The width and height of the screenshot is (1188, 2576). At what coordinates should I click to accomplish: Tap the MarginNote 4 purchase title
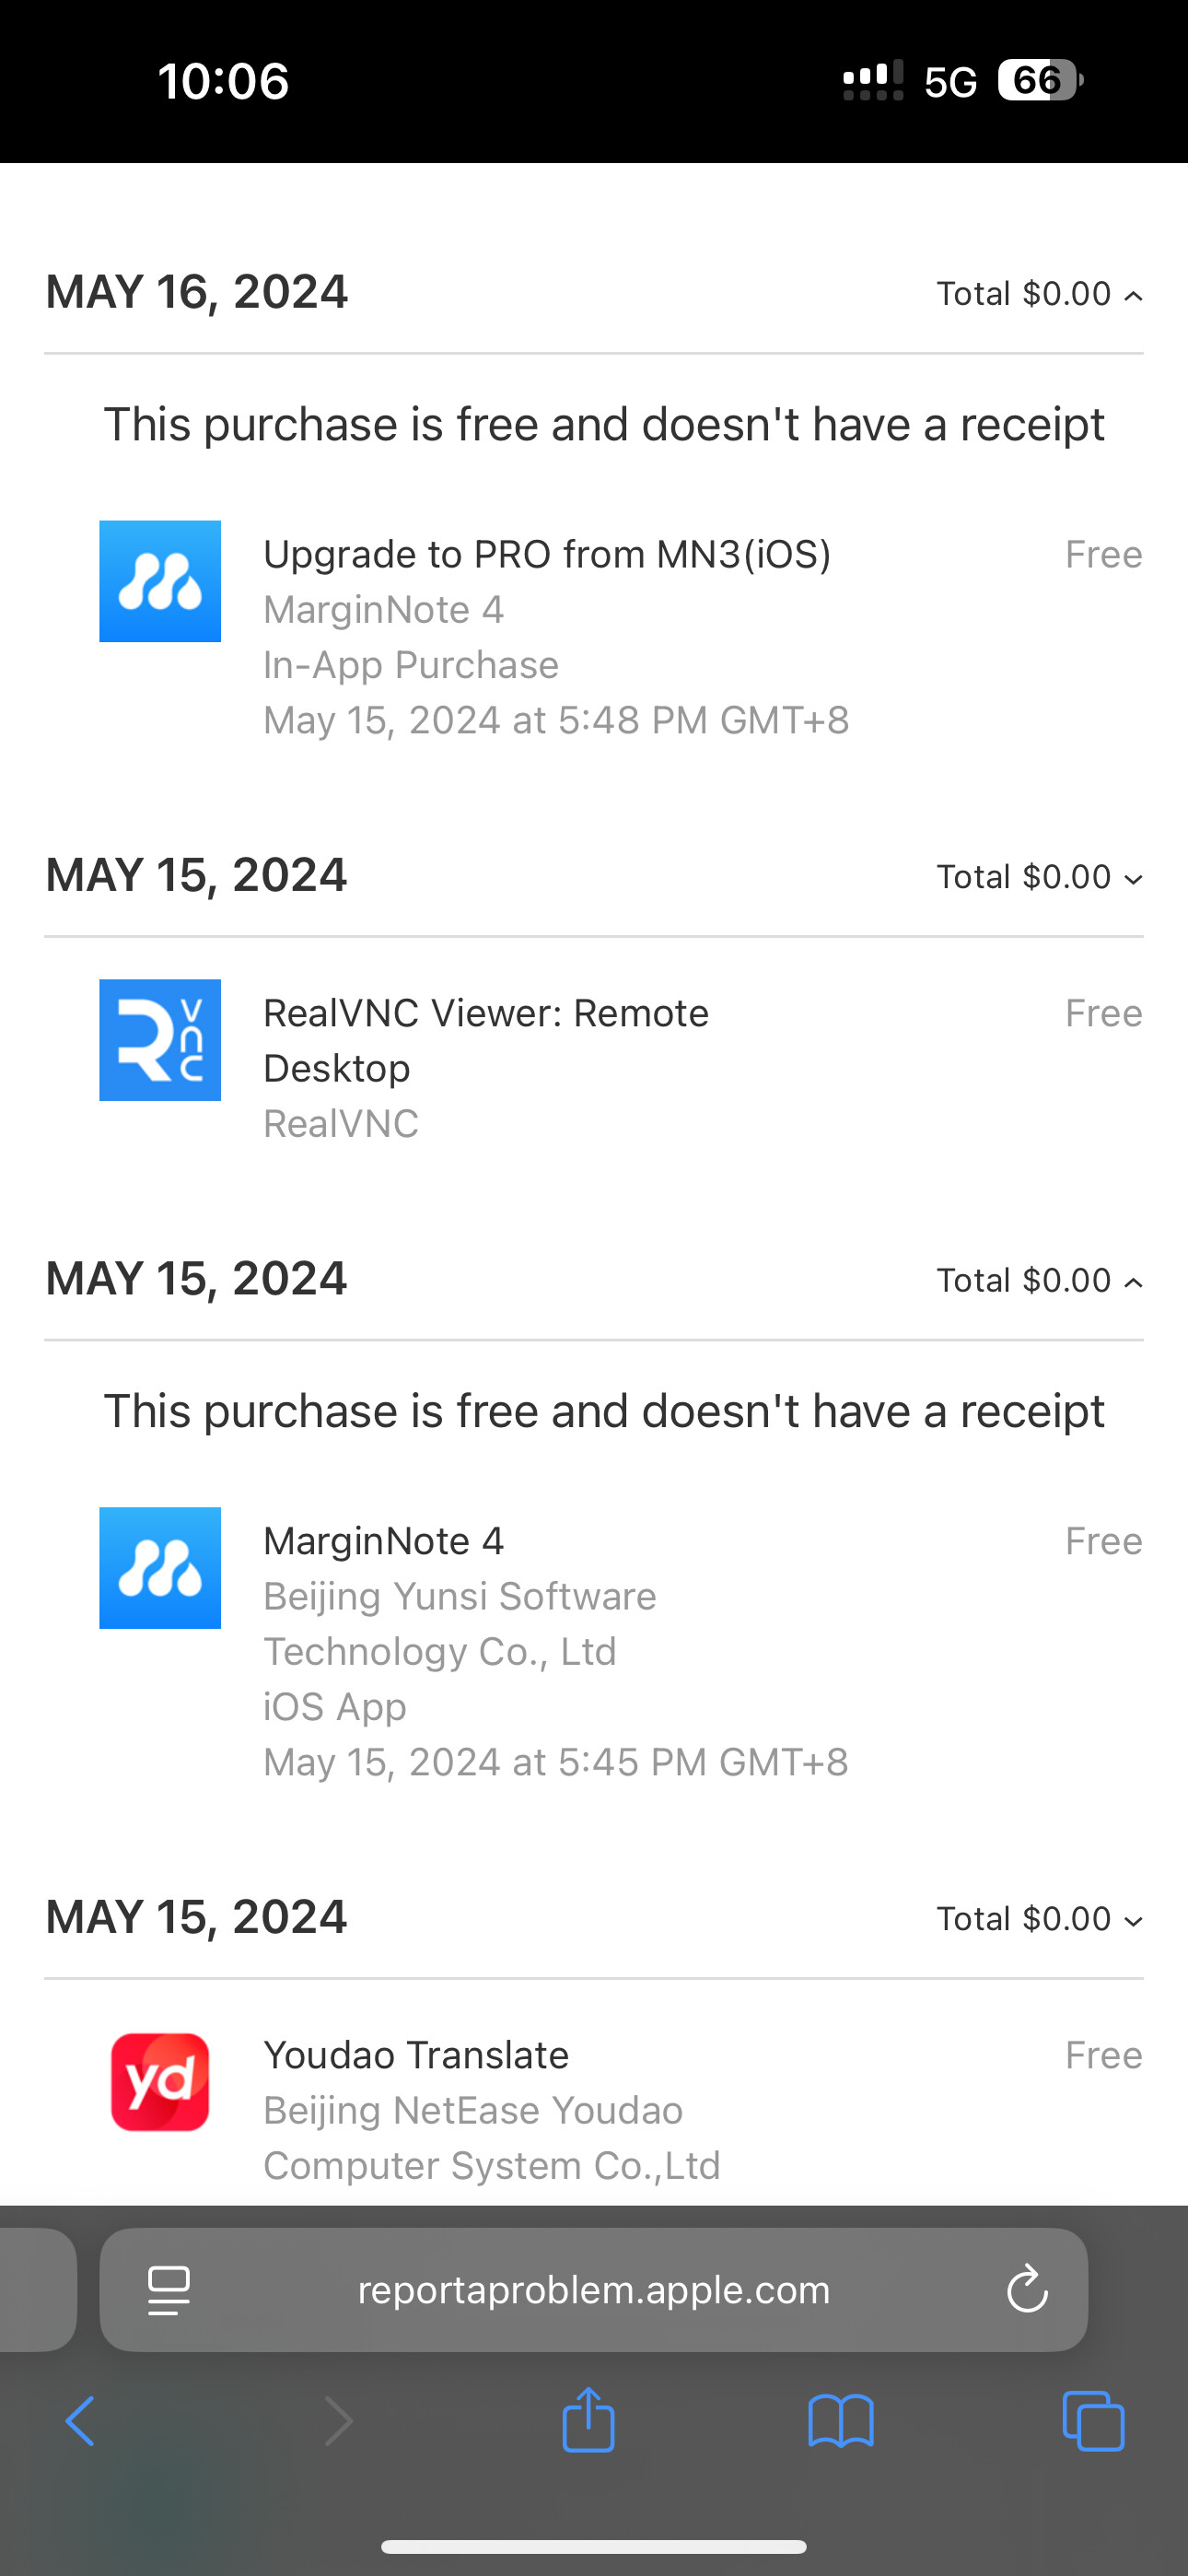pyautogui.click(x=383, y=1541)
